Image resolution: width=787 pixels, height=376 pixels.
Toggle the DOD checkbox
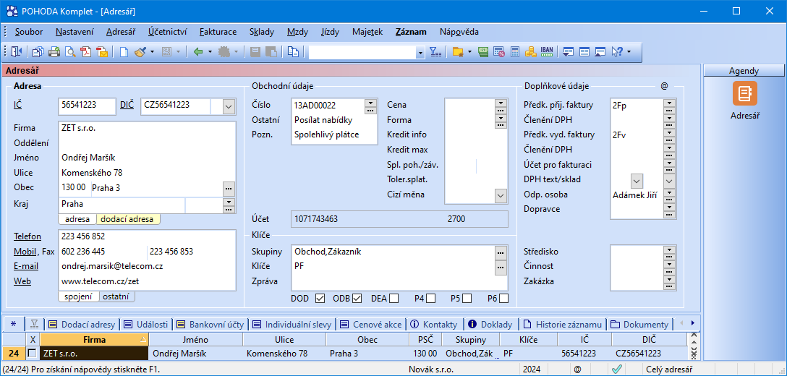(x=320, y=299)
